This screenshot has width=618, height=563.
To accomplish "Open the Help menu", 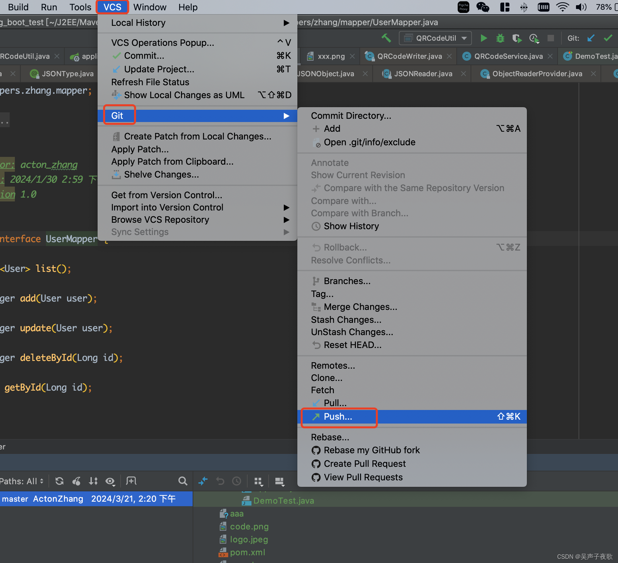I will [x=188, y=7].
